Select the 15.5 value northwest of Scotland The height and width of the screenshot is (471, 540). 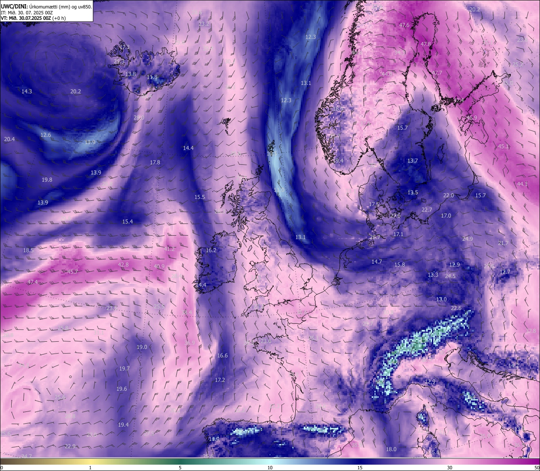pos(200,197)
